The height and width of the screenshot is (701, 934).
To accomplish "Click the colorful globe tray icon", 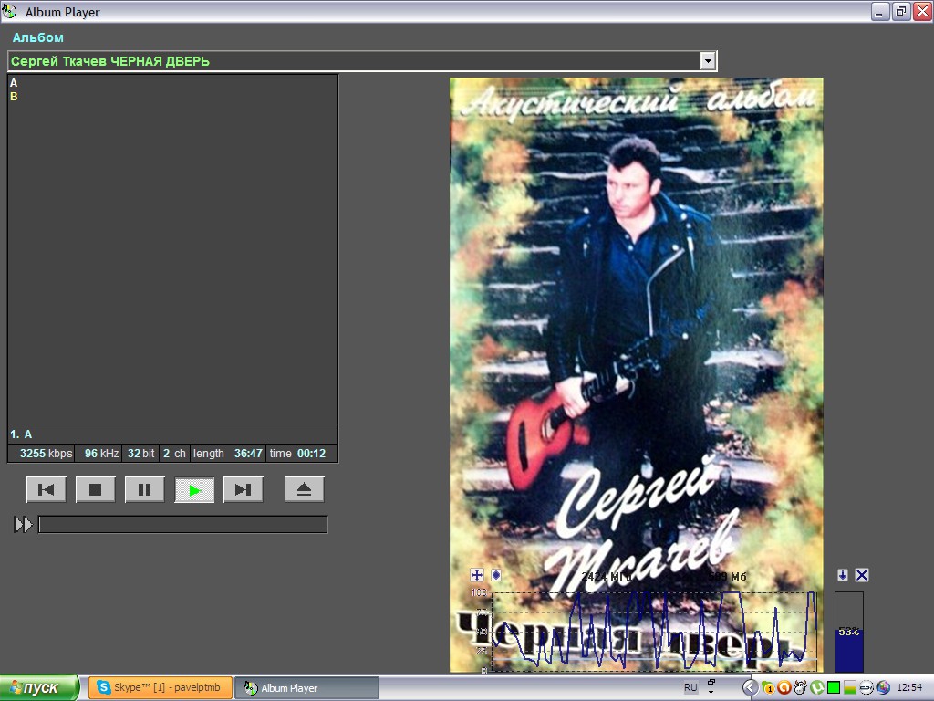I will pyautogui.click(x=883, y=688).
